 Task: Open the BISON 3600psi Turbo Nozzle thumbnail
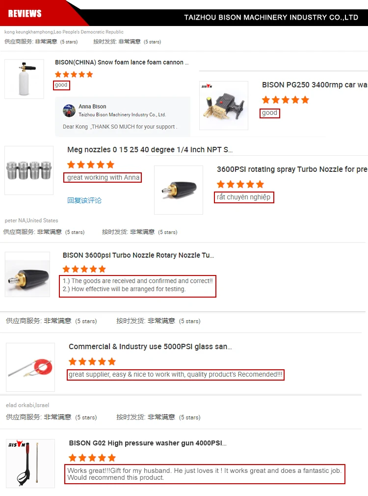[27, 274]
